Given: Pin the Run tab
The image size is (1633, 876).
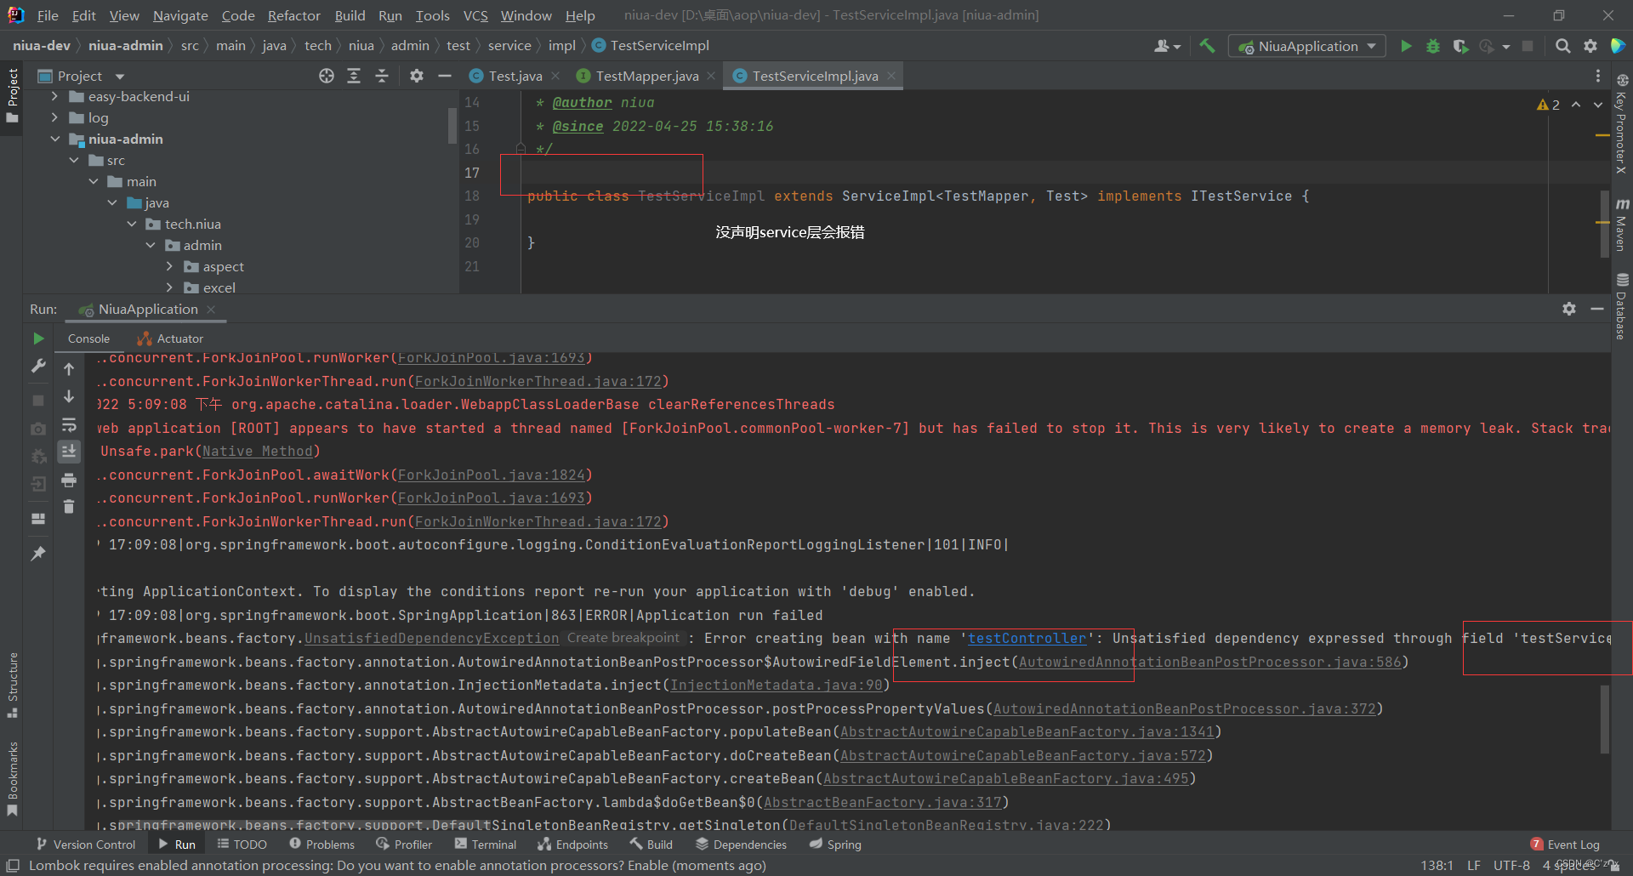Looking at the screenshot, I should 38,554.
